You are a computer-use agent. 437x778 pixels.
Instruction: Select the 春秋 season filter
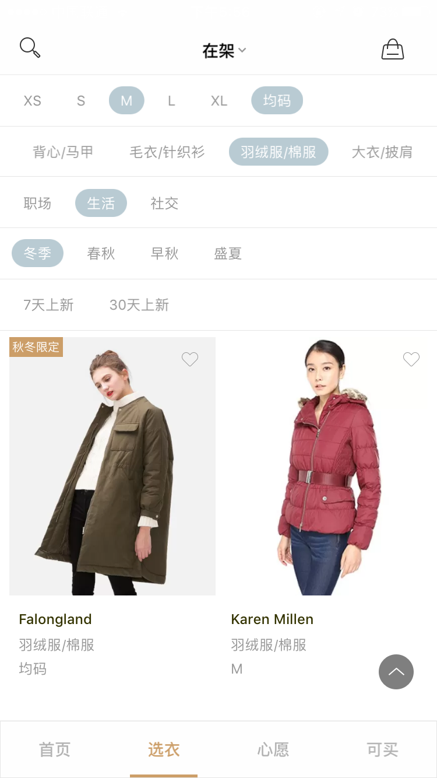101,254
